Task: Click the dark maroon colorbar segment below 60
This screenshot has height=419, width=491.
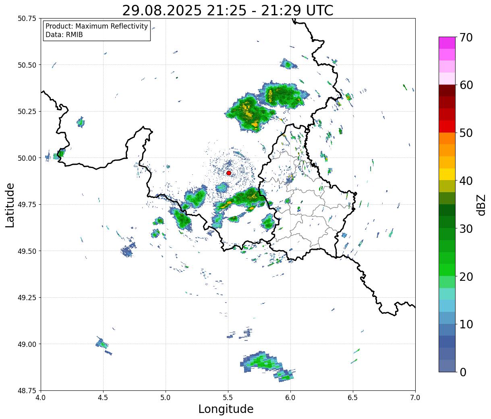Action: [x=447, y=91]
